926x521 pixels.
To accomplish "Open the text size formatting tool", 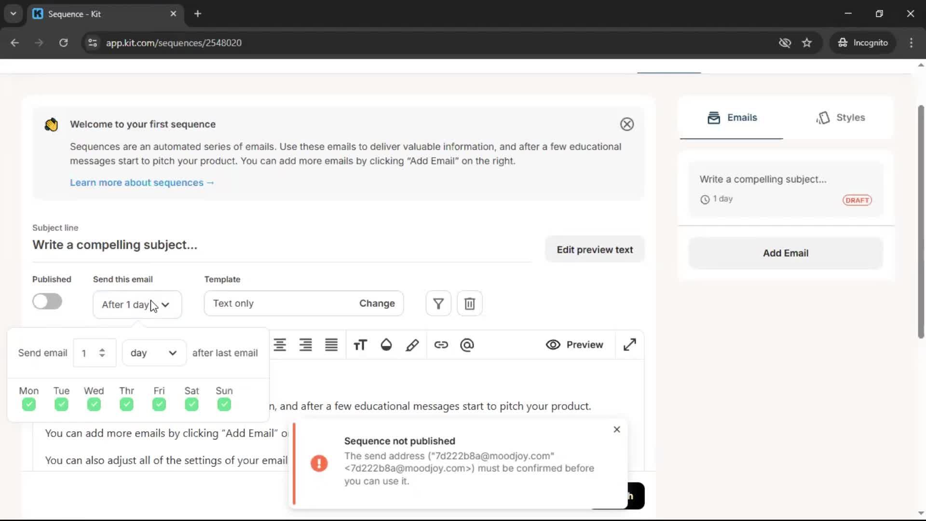I will click(x=360, y=344).
